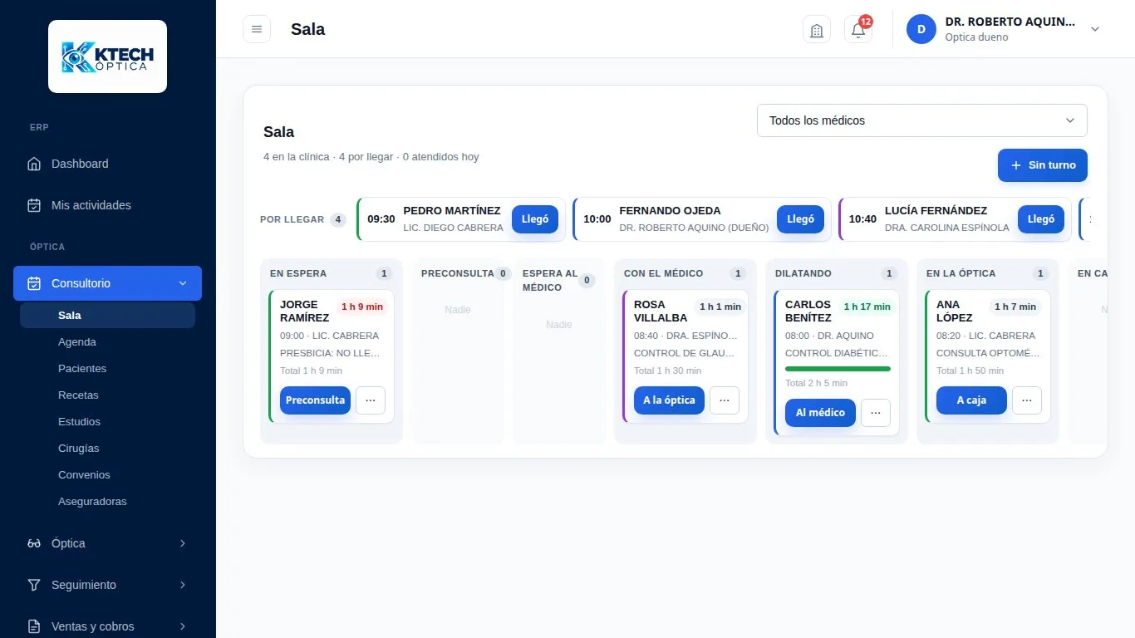Click the hamburger menu icon in header
Screen dimensions: 1135x638
tap(257, 29)
